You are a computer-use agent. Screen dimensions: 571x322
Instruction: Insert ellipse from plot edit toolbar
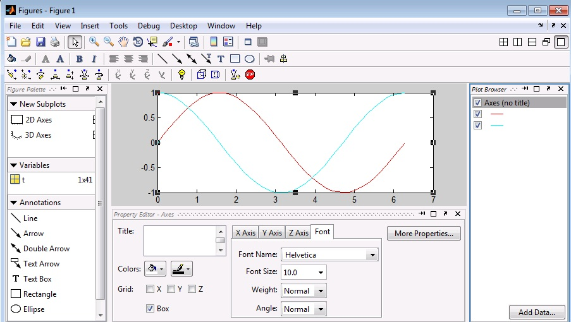[x=249, y=59]
